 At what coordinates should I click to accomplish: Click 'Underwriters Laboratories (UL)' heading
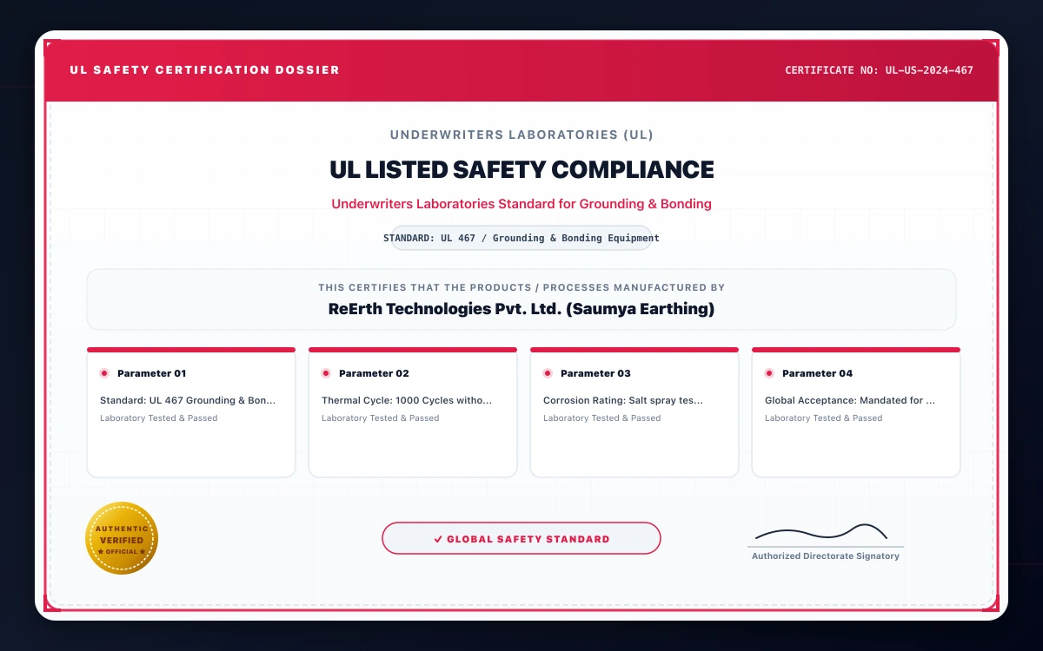(521, 135)
